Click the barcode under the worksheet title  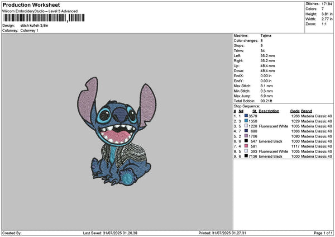(44, 18)
